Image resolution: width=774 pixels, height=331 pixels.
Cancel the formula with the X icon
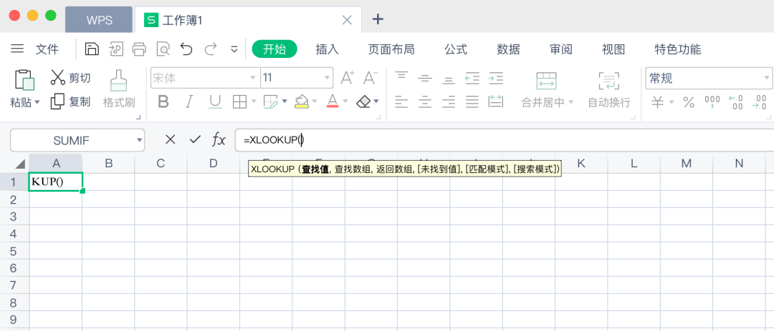[171, 140]
